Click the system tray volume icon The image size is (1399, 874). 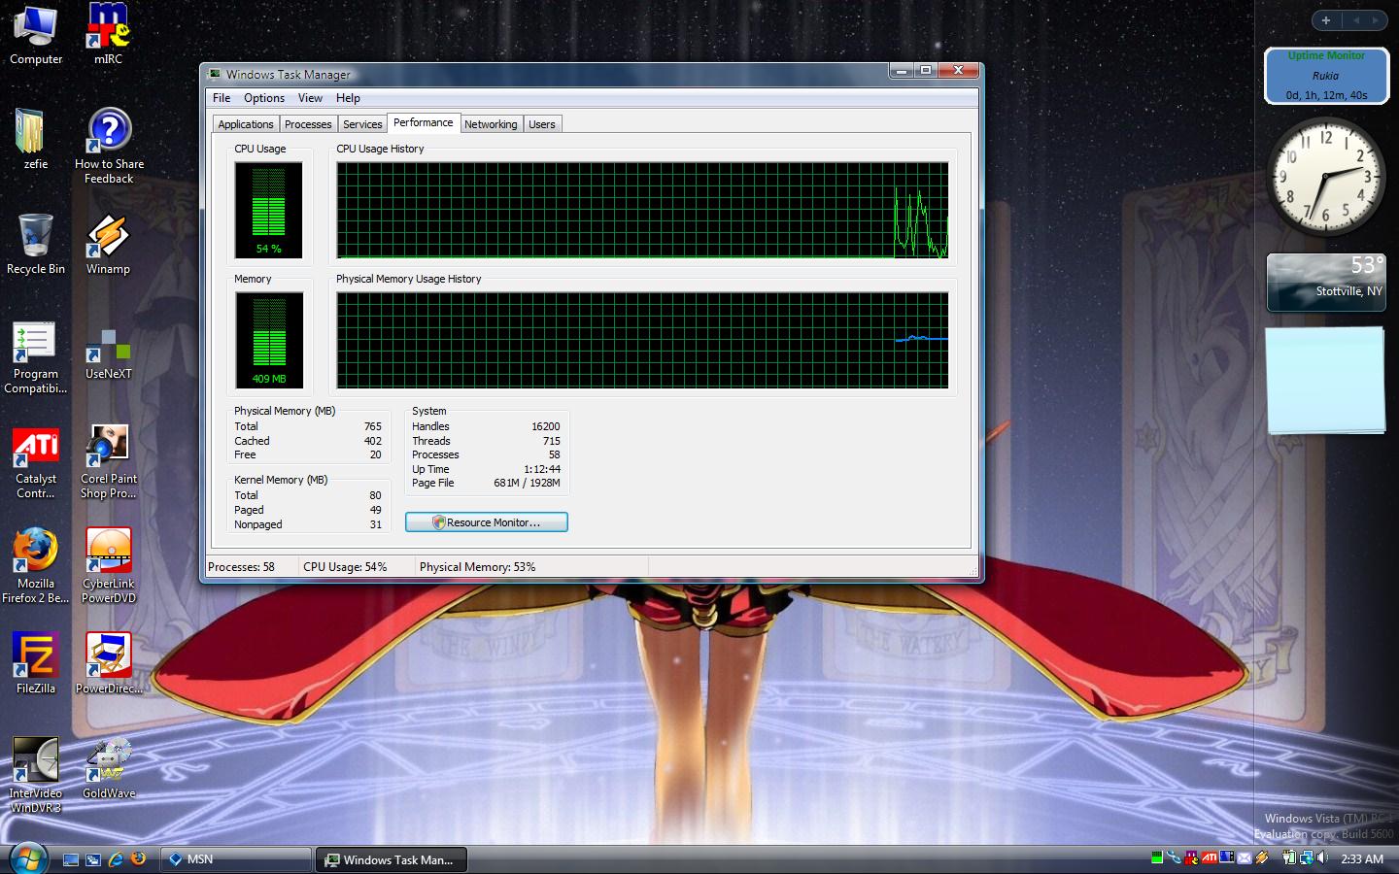pyautogui.click(x=1322, y=857)
